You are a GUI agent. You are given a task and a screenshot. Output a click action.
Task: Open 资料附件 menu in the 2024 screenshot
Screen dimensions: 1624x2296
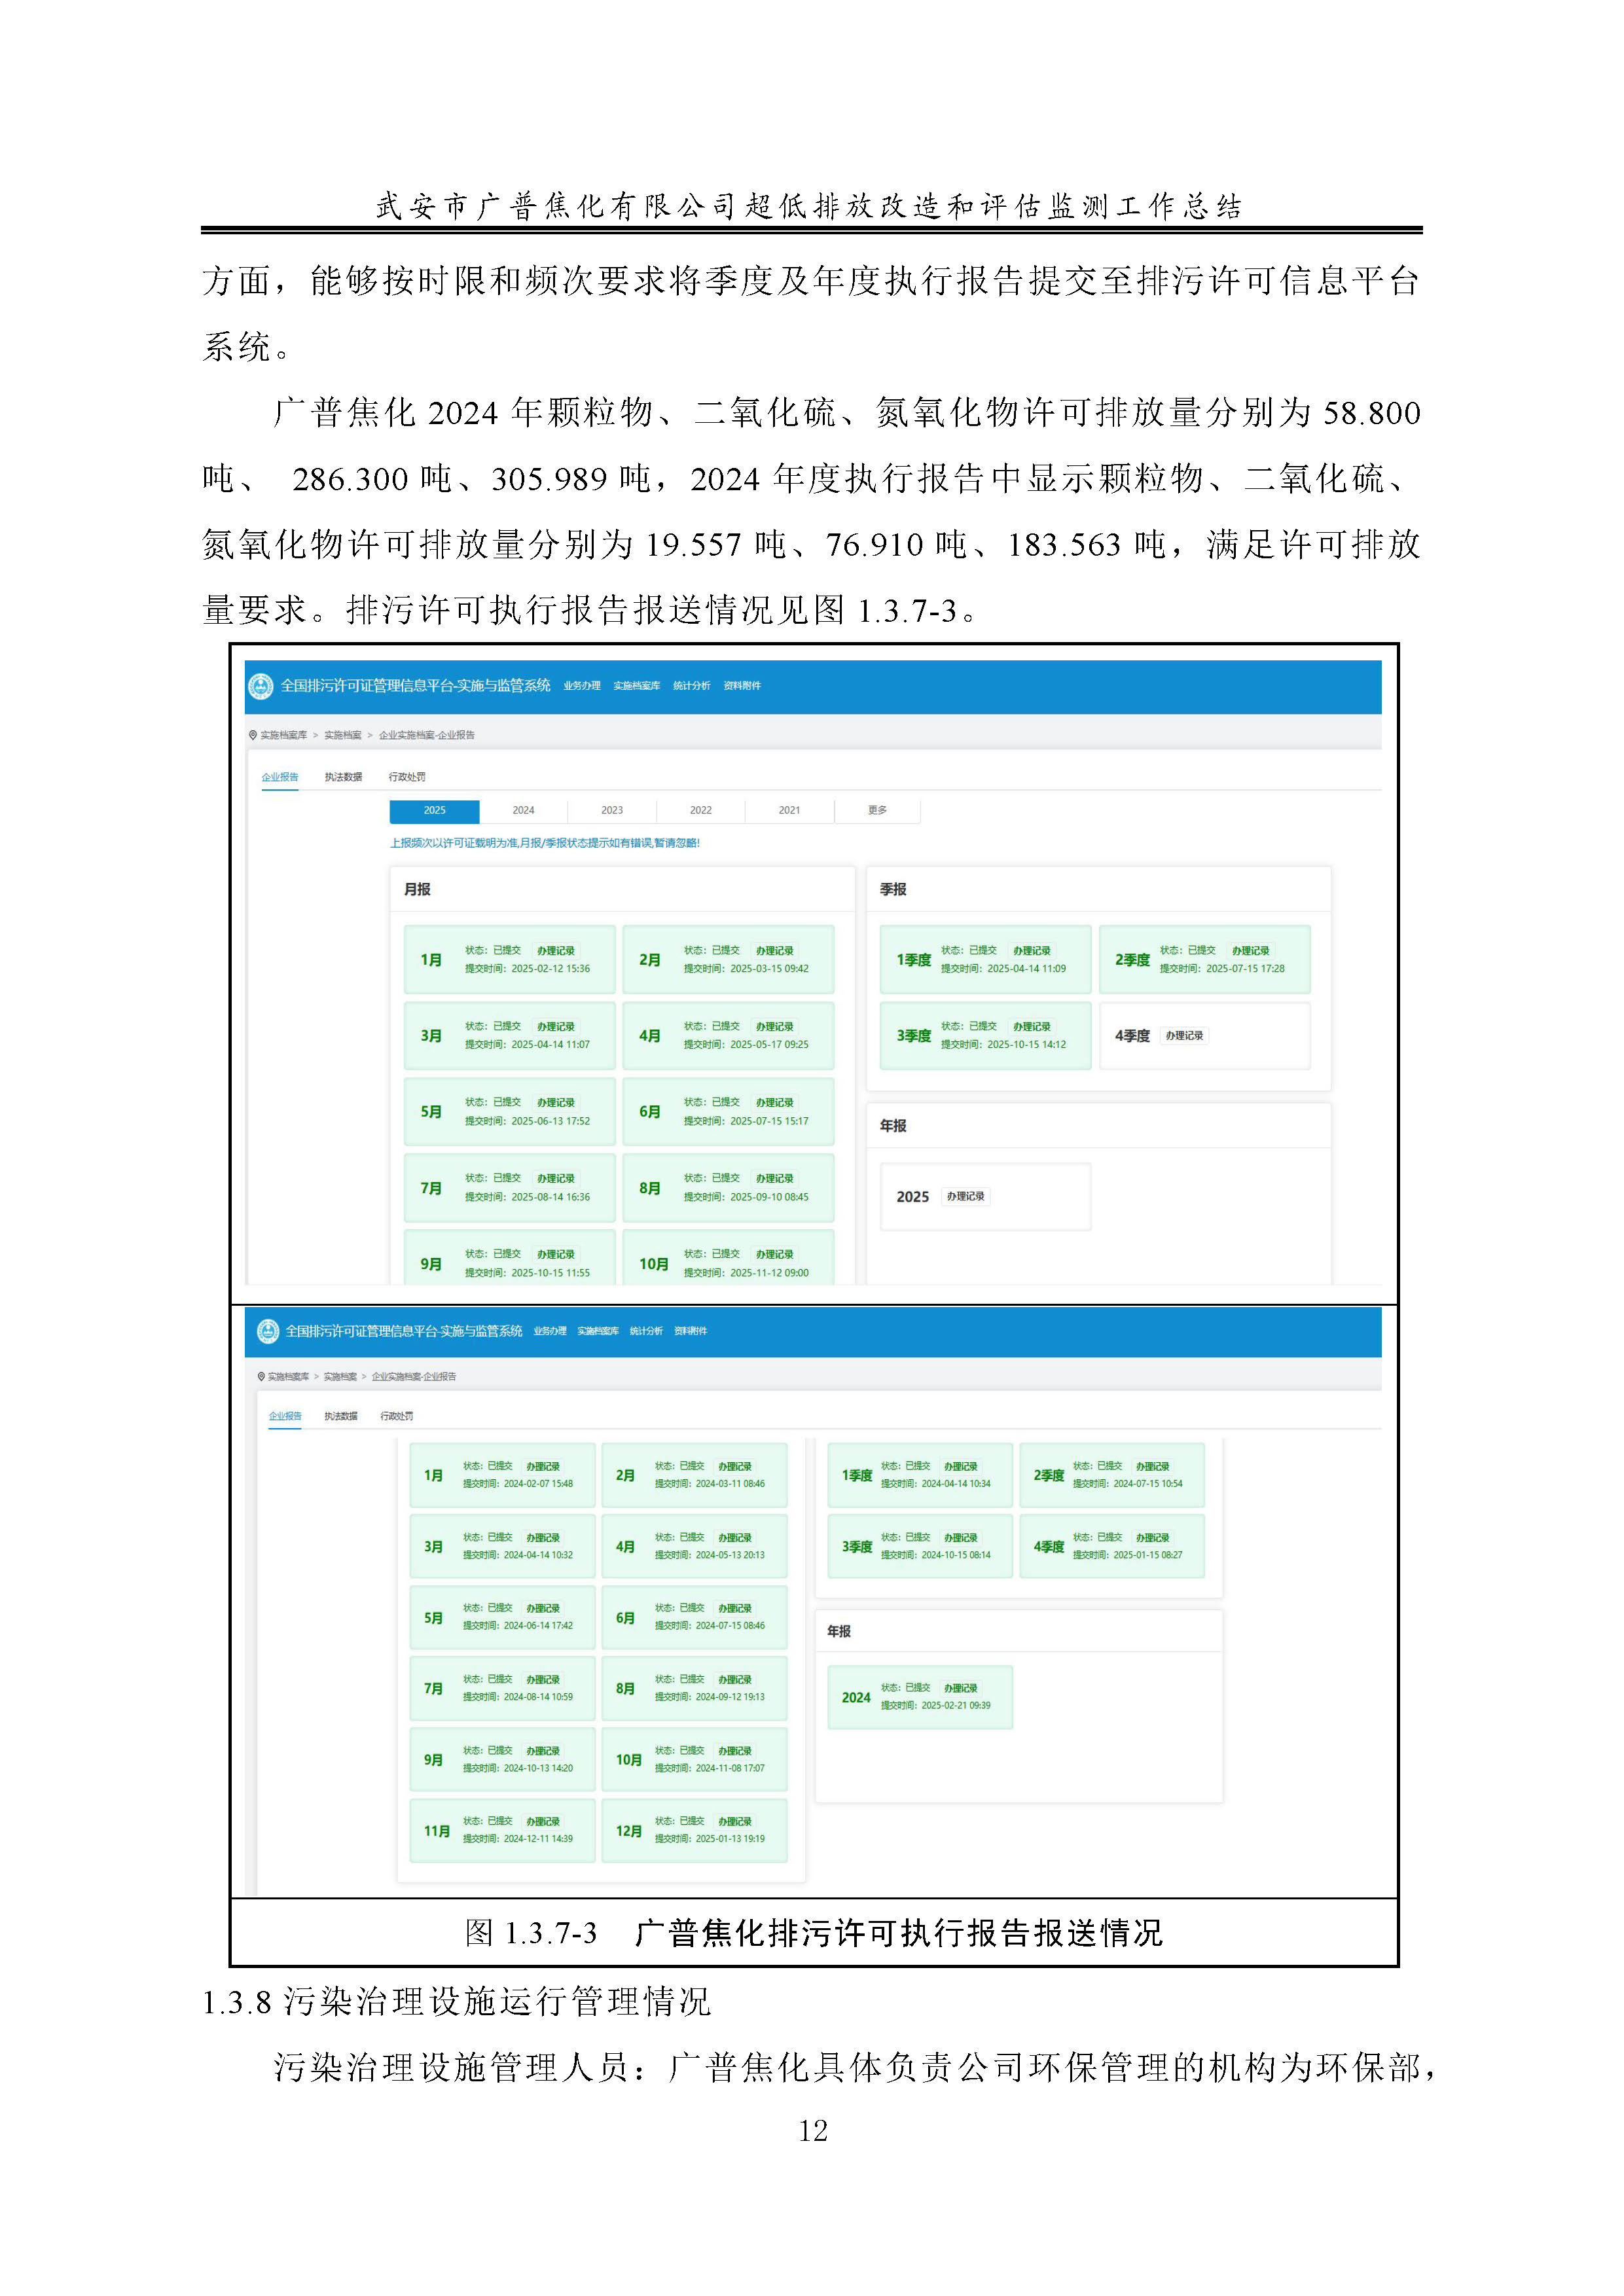pos(691,1331)
